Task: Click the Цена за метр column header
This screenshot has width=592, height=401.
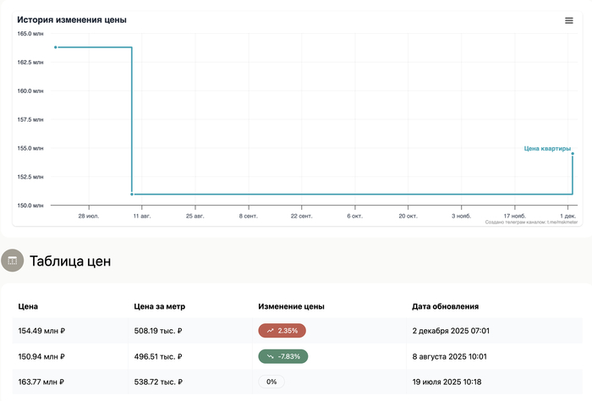Action: click(x=160, y=306)
